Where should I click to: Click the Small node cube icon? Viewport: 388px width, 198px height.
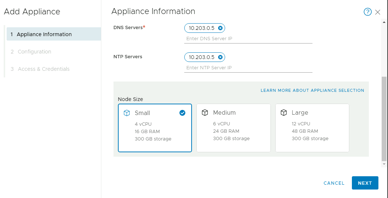(126, 113)
